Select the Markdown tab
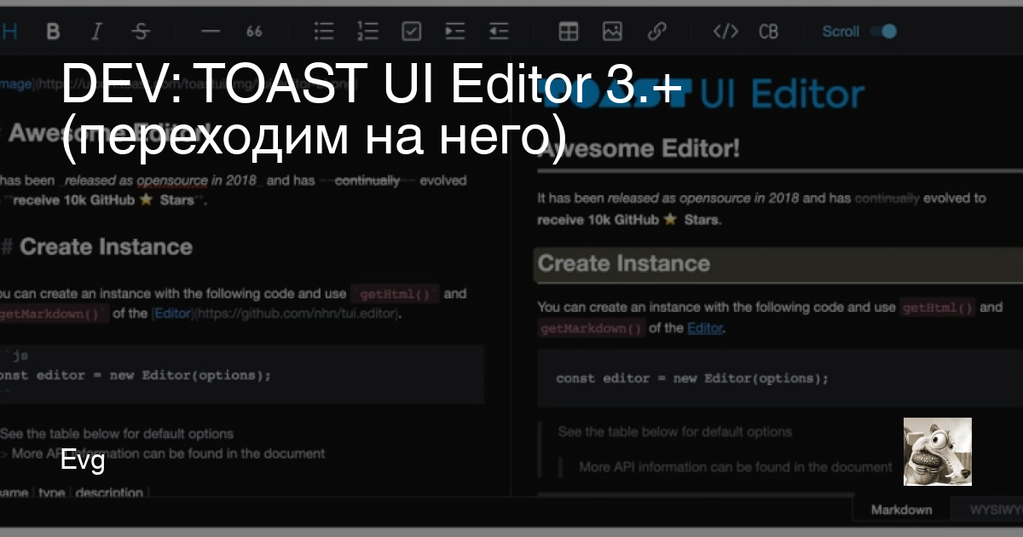This screenshot has width=1023, height=537. [x=900, y=509]
